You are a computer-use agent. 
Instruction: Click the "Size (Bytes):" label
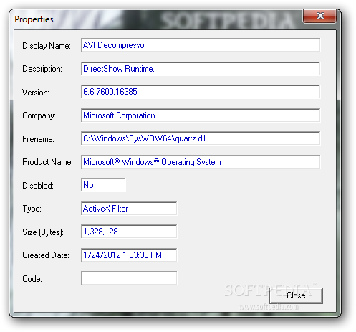coord(43,232)
